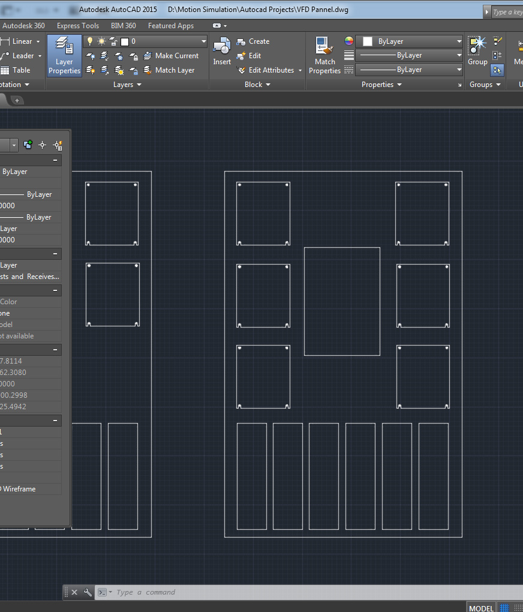Click Turn All Layers On icon

[90, 70]
